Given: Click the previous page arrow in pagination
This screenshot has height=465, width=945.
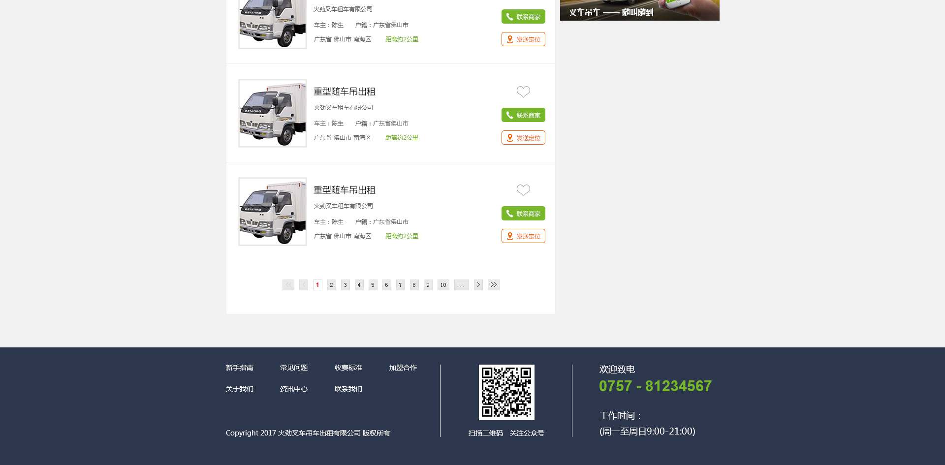Looking at the screenshot, I should tap(304, 285).
